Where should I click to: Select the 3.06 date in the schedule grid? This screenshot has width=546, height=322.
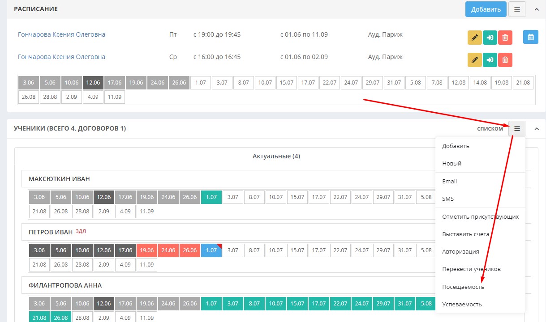point(29,83)
